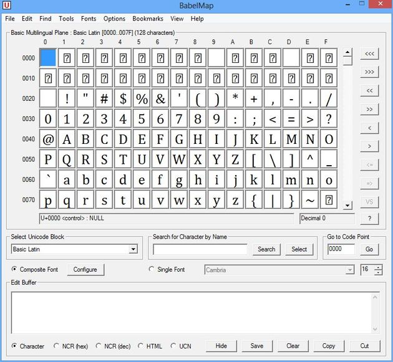Select the capital W character cell
393x362 pixels.
click(x=179, y=160)
